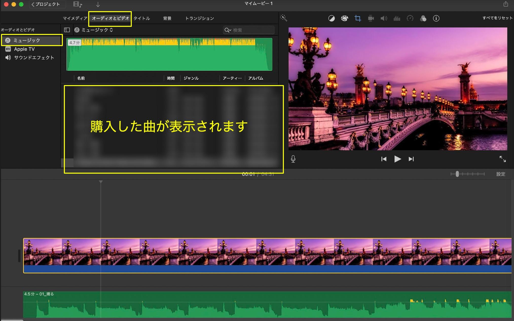Open the speed gauge icon
Image resolution: width=514 pixels, height=321 pixels.
[410, 18]
